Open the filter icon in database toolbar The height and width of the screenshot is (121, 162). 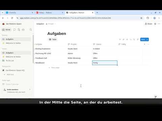120,39
